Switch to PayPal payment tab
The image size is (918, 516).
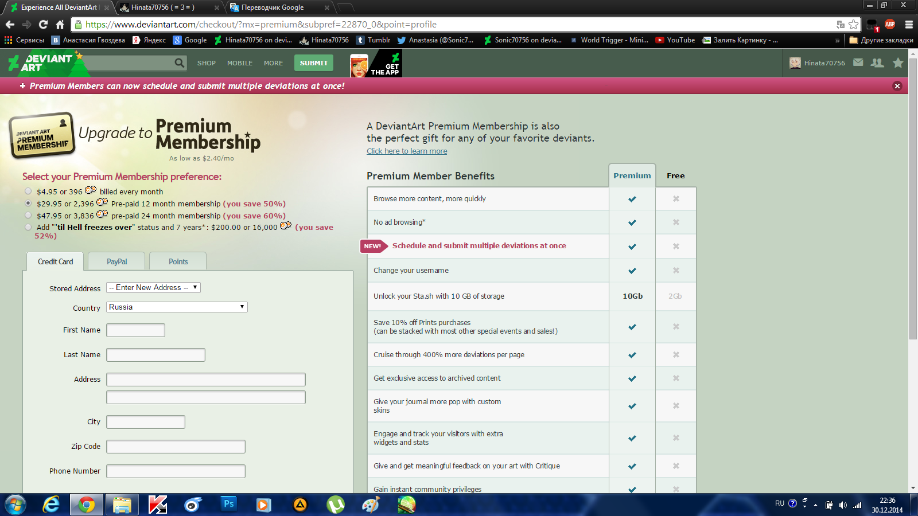tap(117, 261)
